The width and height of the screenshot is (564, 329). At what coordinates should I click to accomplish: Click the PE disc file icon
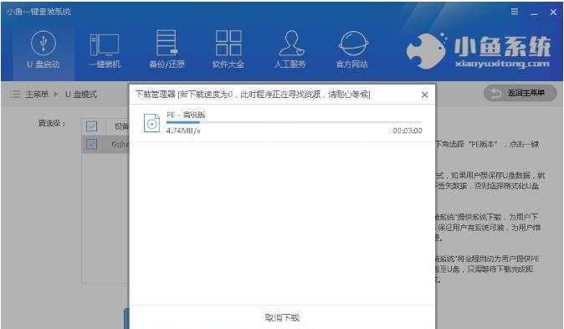coord(151,123)
